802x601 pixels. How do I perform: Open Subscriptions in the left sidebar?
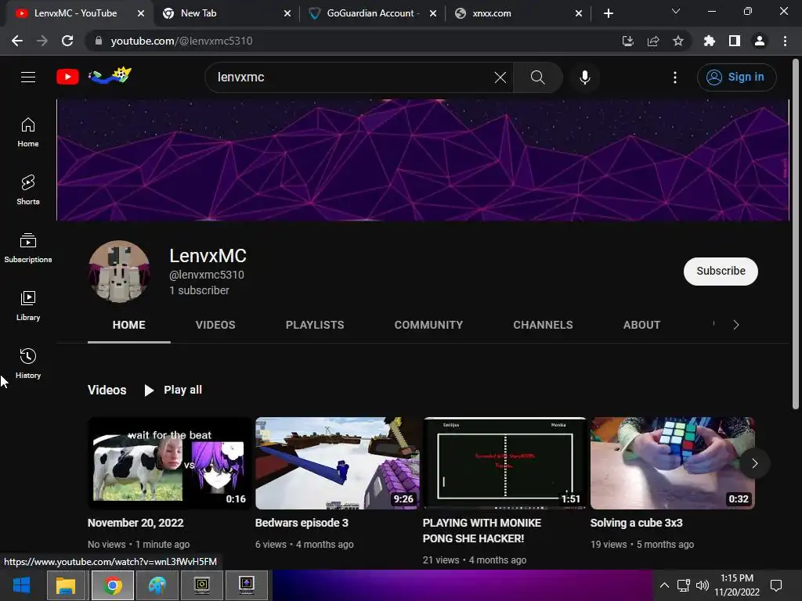[x=28, y=248]
